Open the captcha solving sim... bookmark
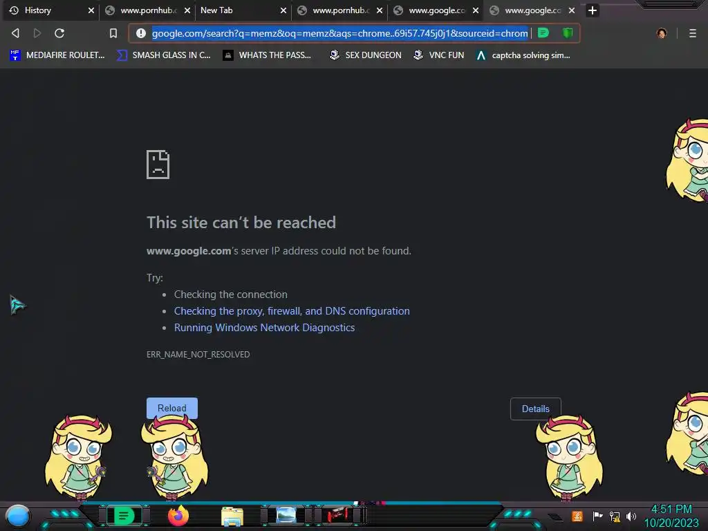708x531 pixels. click(x=523, y=55)
